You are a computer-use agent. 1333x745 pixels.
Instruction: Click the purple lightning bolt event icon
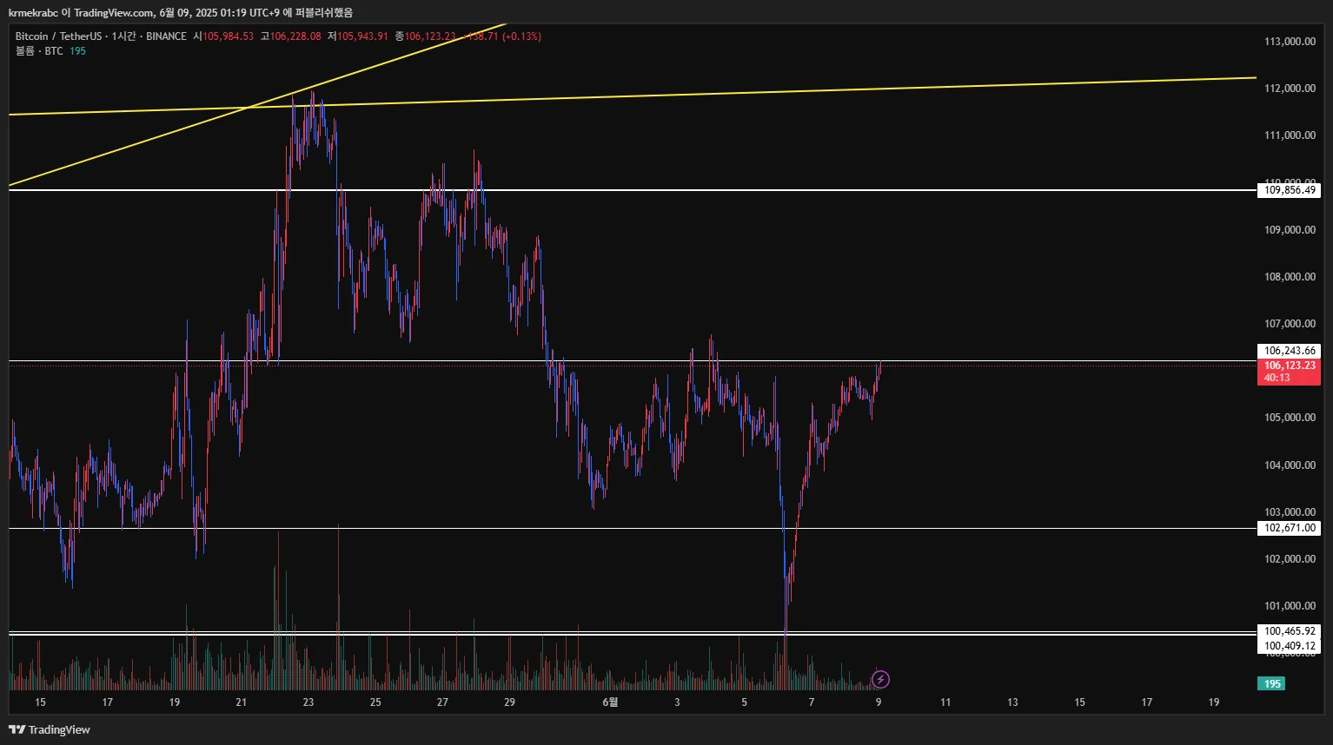[880, 679]
